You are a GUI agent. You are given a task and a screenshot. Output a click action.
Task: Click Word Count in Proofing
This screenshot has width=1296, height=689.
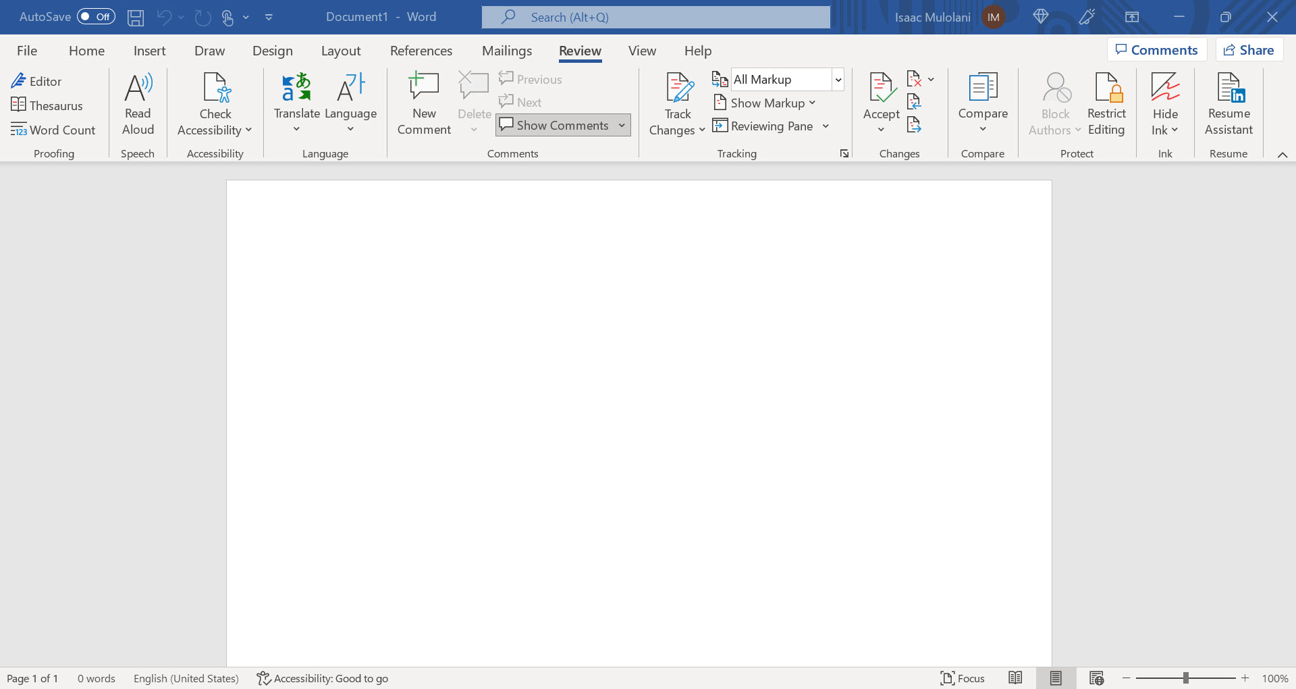[53, 130]
